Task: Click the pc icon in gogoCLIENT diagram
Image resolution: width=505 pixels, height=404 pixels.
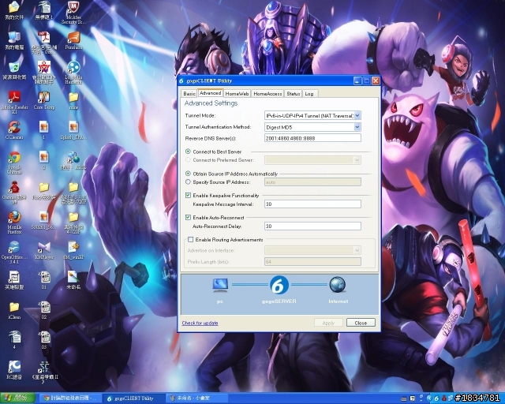Action: pos(220,285)
